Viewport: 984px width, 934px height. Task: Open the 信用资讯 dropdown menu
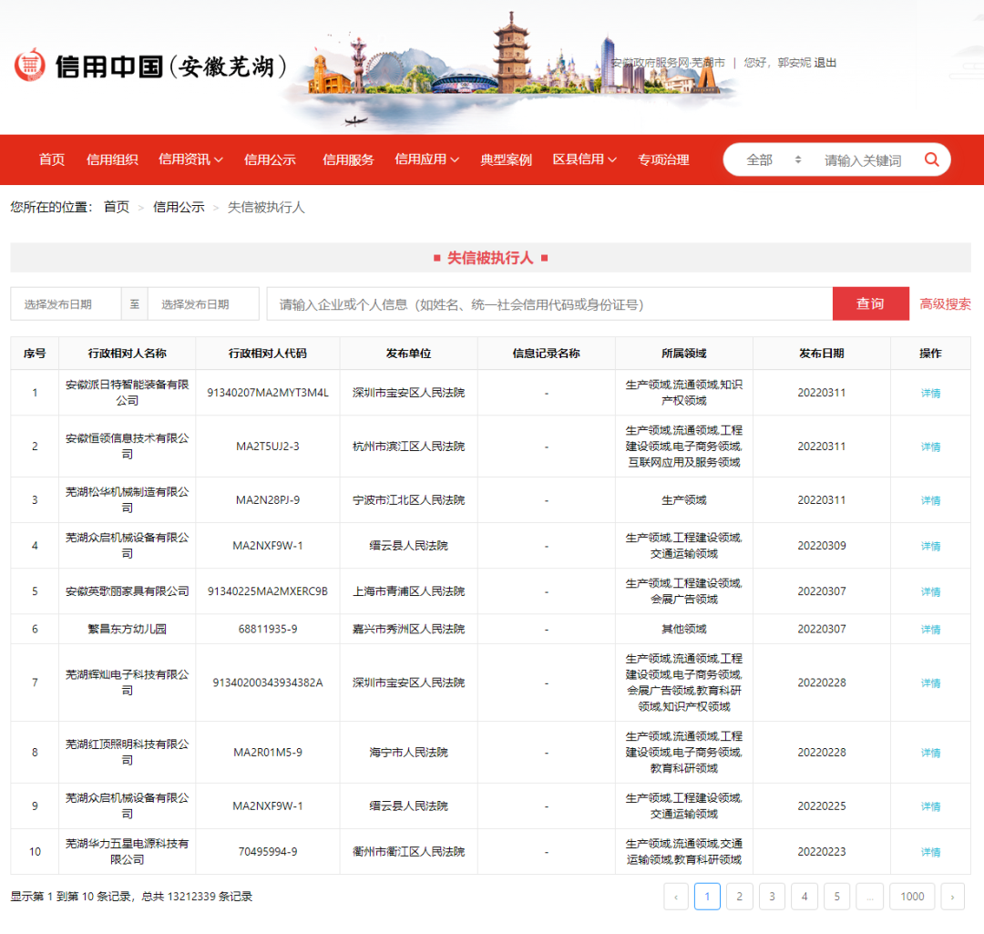(x=185, y=159)
